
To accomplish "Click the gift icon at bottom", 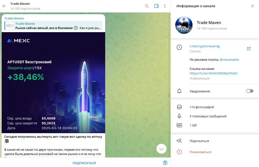I will [165, 163].
